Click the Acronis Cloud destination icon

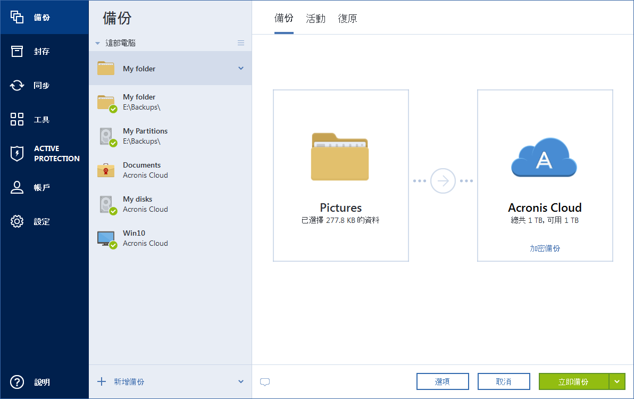click(544, 157)
